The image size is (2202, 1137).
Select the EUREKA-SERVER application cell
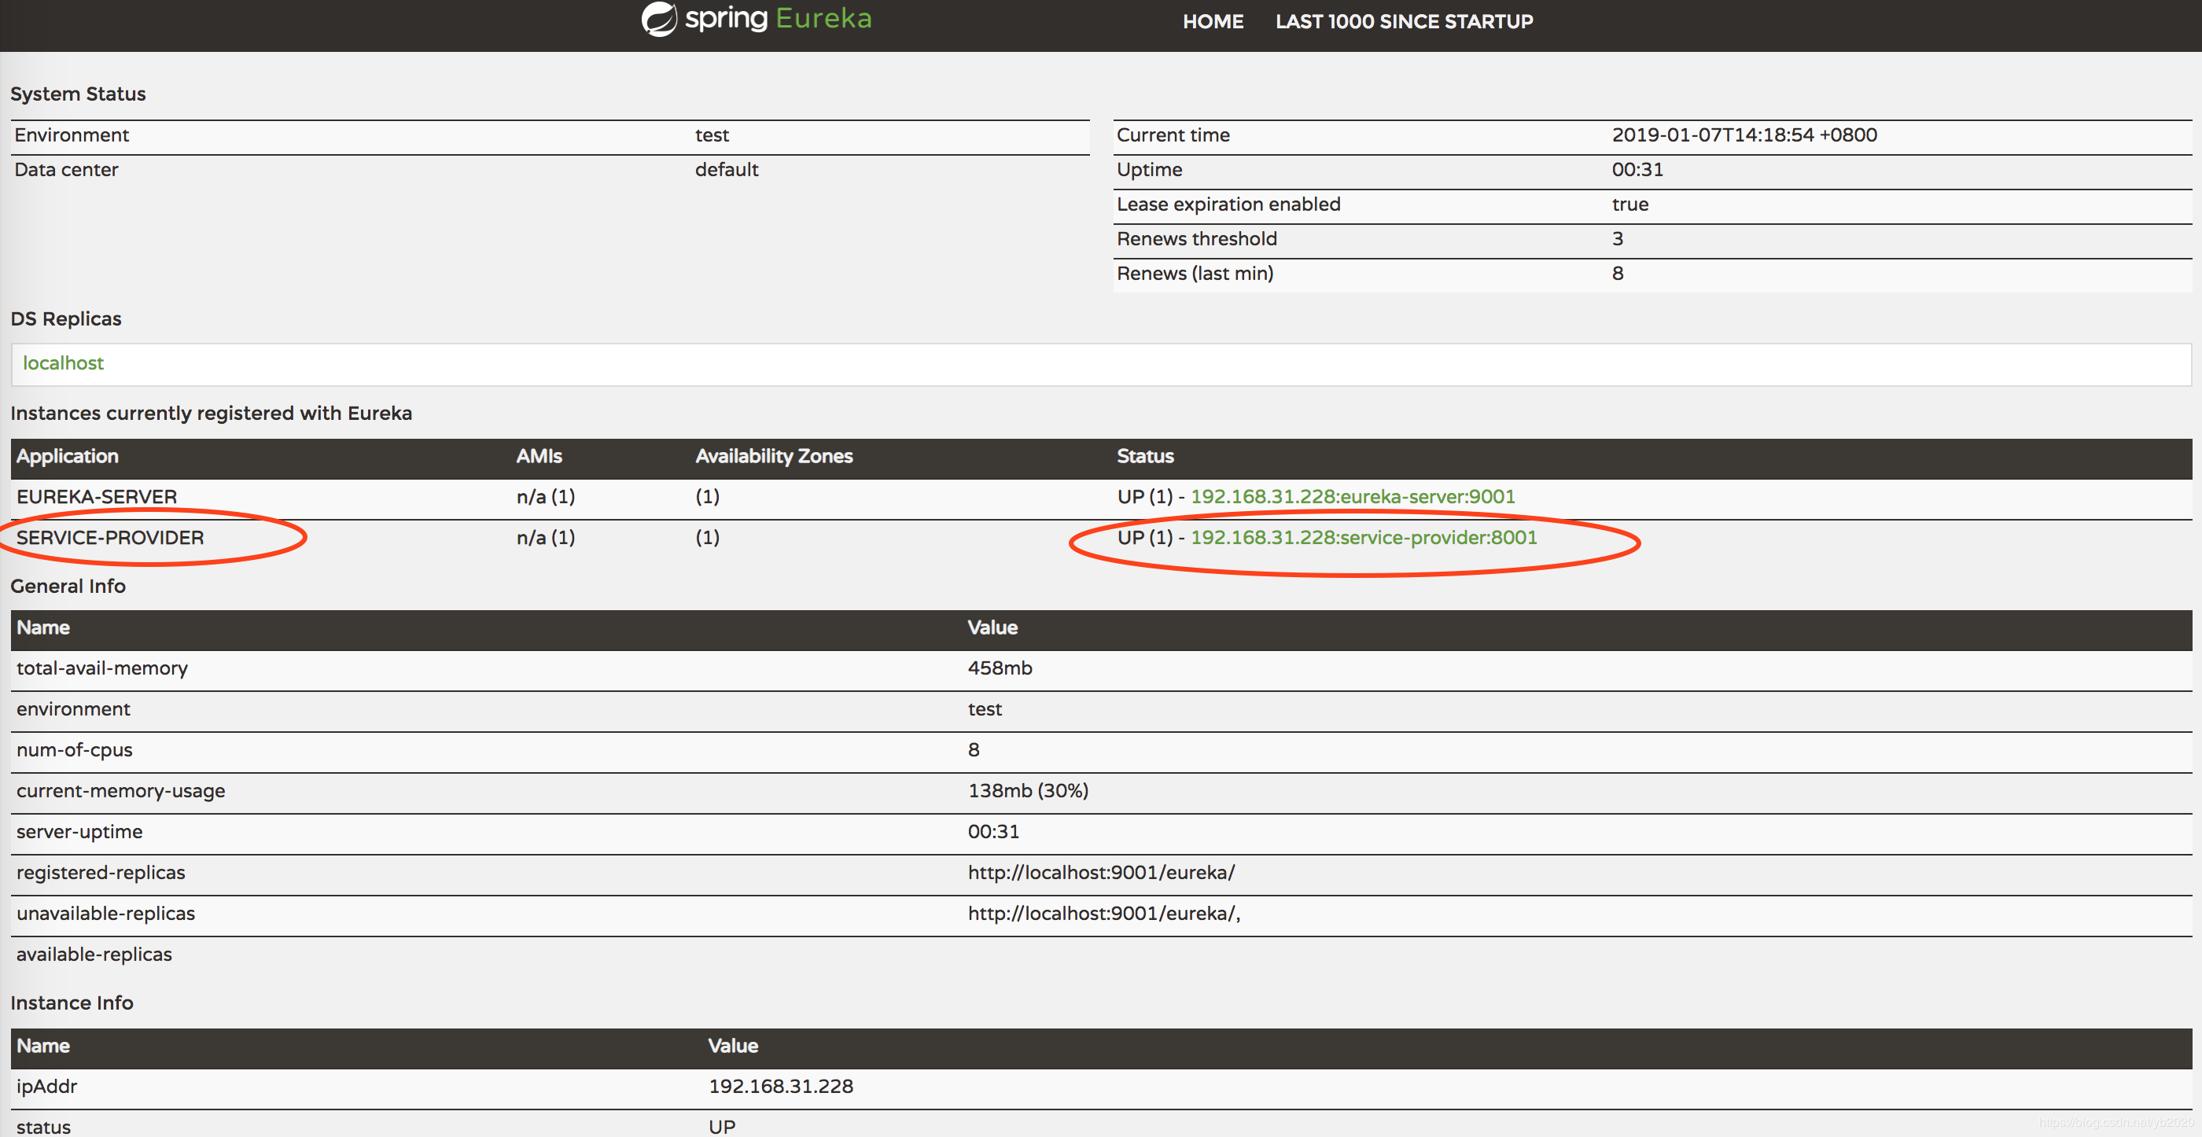pos(97,497)
